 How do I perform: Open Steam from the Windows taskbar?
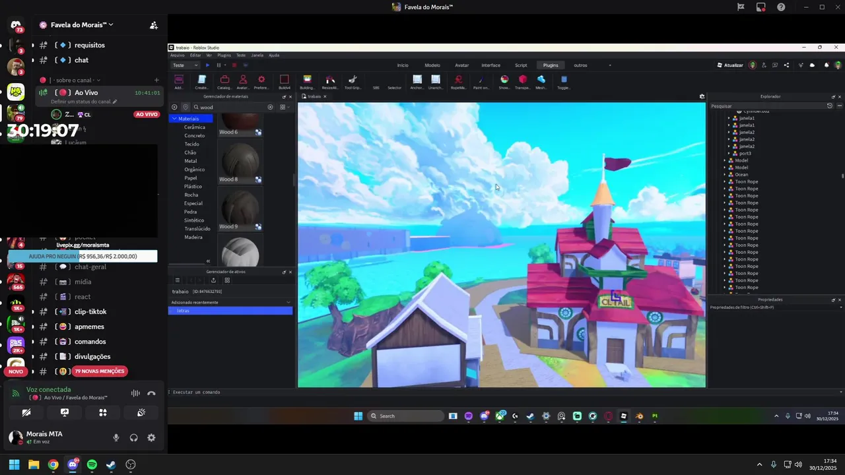click(111, 464)
